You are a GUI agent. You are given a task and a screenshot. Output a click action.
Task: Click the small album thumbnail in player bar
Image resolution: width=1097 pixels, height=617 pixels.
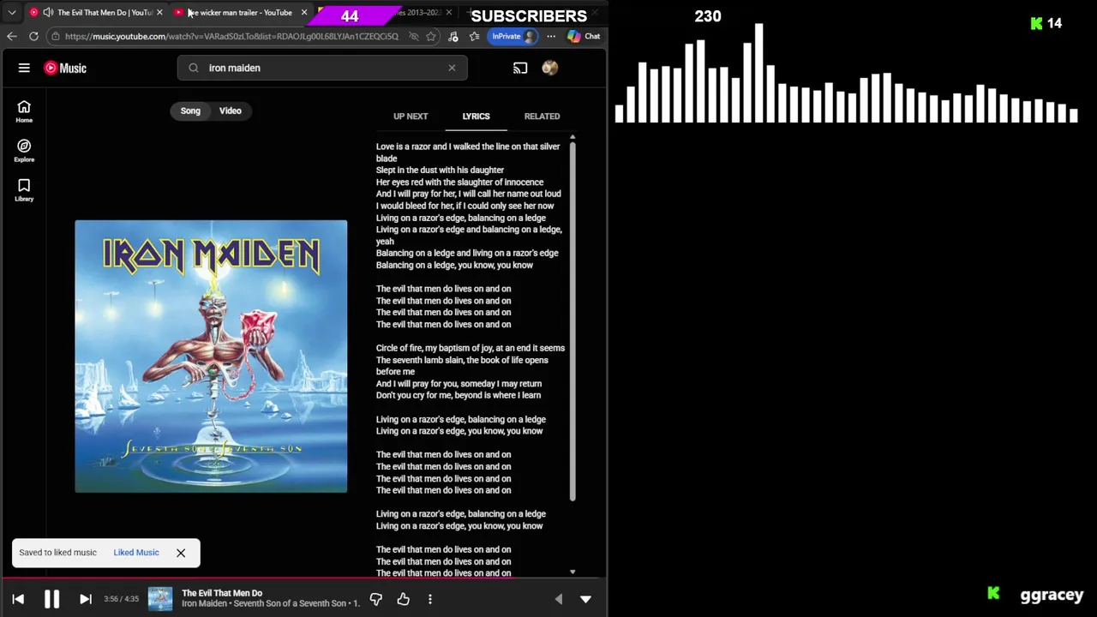[x=160, y=599]
